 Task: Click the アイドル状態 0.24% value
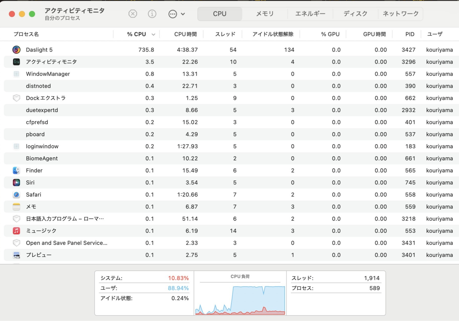pos(180,298)
